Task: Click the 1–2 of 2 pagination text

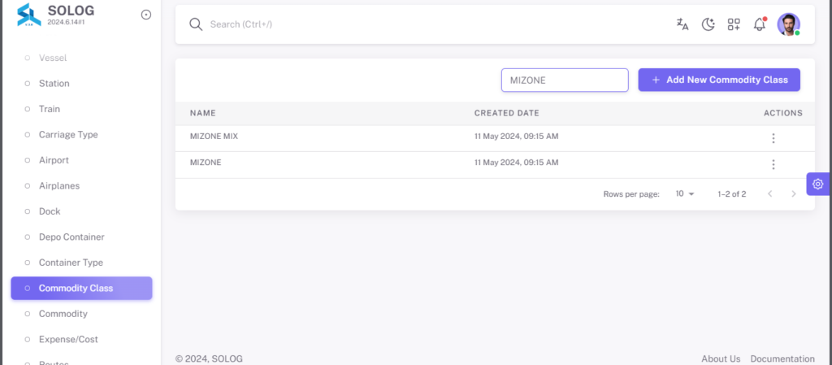Action: 732,194
